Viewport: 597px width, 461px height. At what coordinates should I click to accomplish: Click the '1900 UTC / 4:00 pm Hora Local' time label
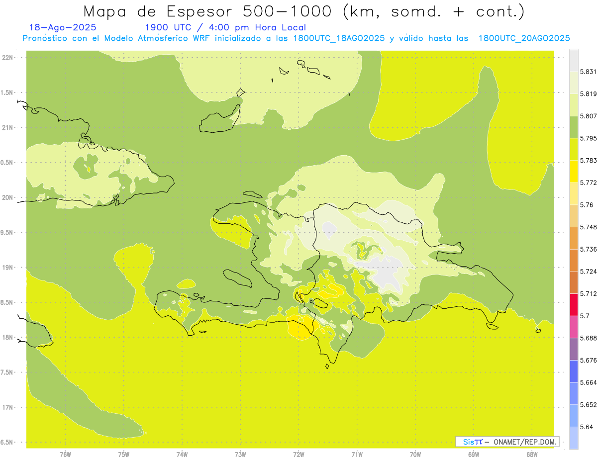225,27
